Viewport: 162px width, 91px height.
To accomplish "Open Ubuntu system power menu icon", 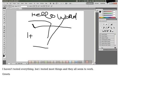I will click(x=116, y=1).
